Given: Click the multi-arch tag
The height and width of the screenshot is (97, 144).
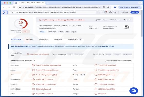Looking at the screenshot, I should click(52, 32).
